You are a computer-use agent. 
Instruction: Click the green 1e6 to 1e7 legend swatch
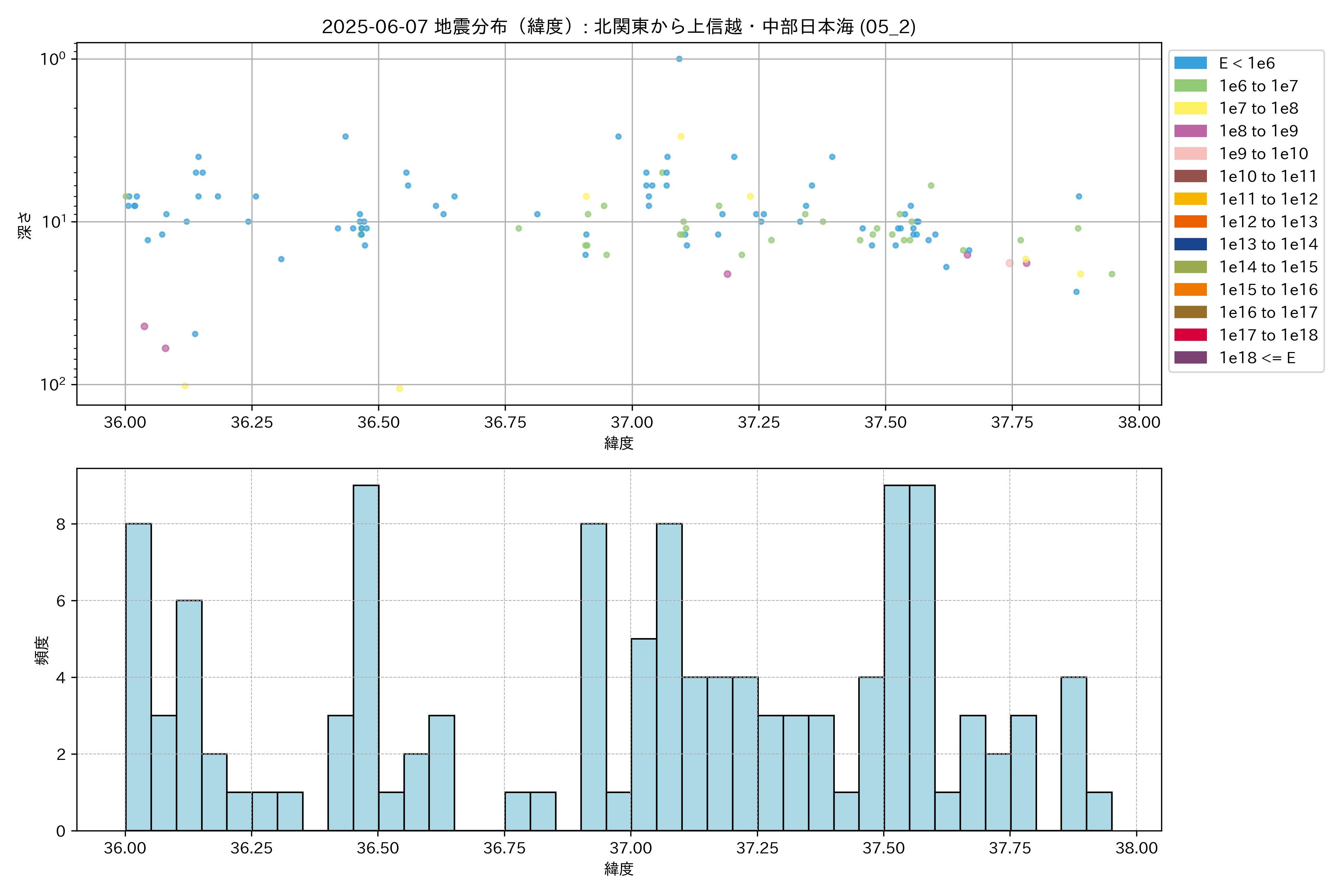click(1190, 86)
